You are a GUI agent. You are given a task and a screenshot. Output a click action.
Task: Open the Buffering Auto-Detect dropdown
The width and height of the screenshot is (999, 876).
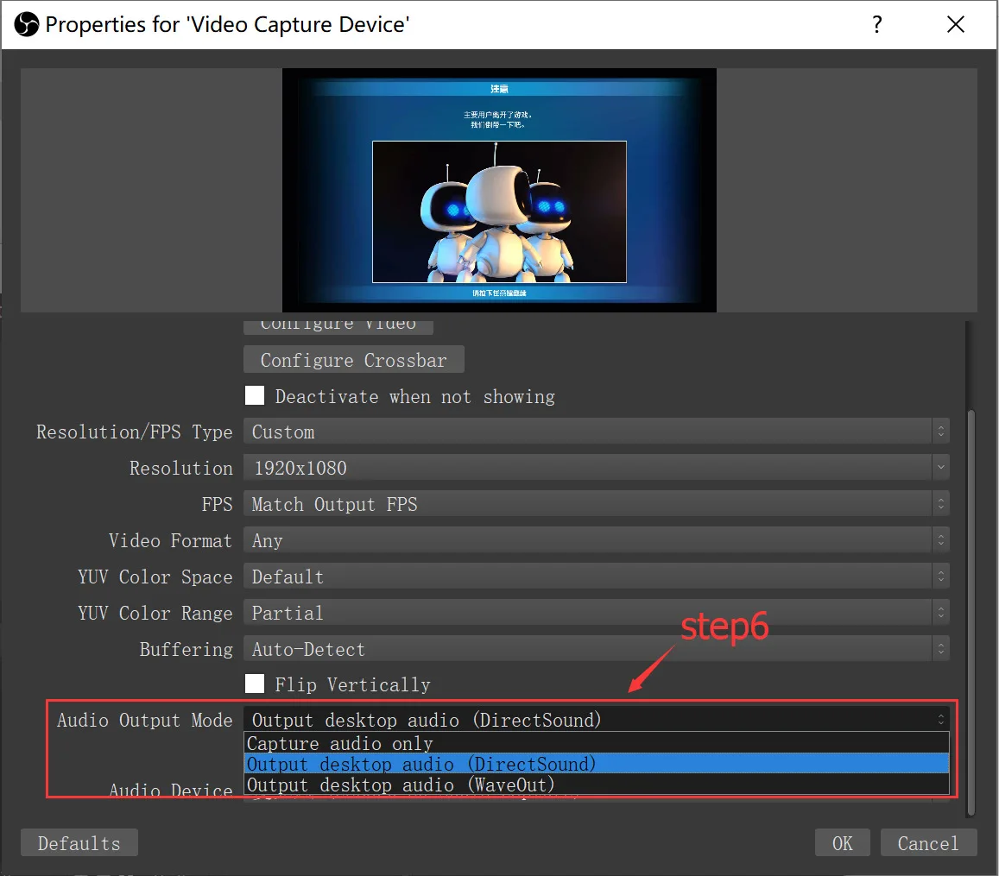pyautogui.click(x=597, y=649)
